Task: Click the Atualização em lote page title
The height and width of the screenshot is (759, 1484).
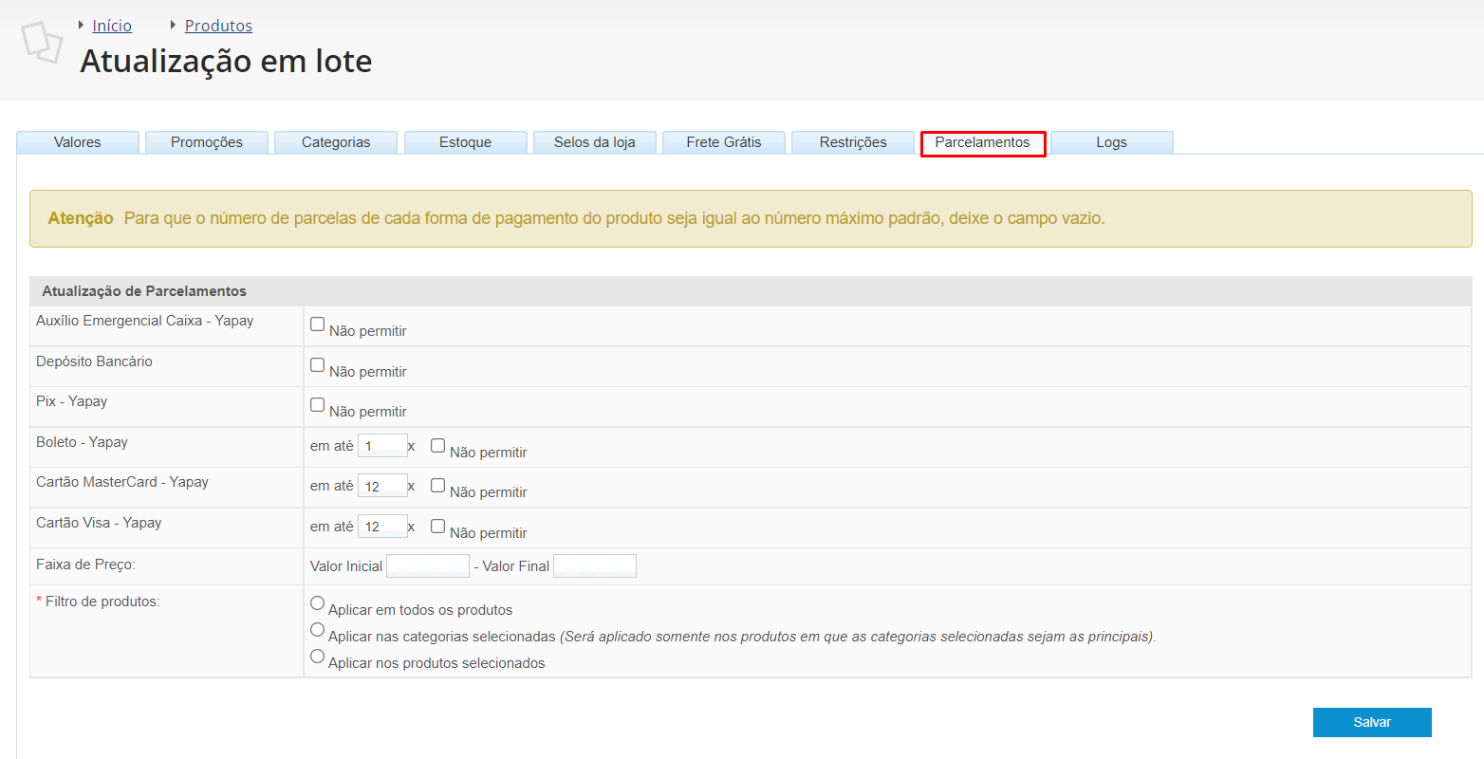Action: tap(226, 61)
